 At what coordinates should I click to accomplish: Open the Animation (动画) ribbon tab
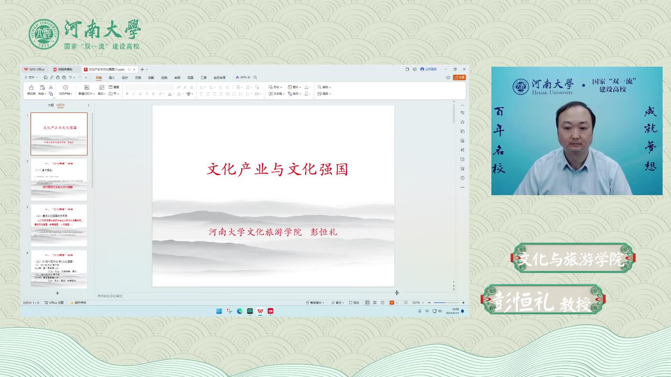point(151,77)
